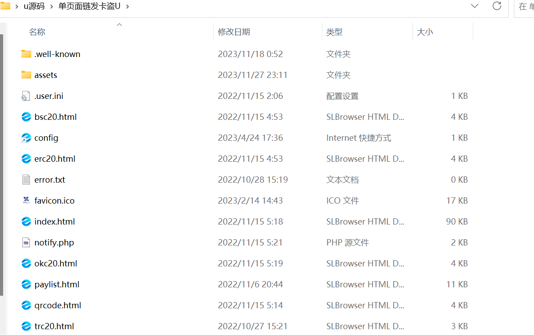Click the date 2023/2/14 14:43
The height and width of the screenshot is (335, 534).
pos(250,201)
